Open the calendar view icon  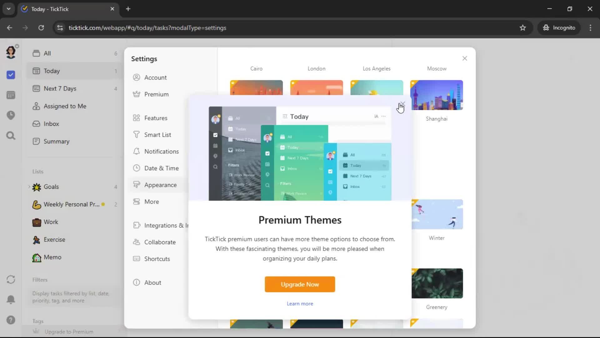[x=11, y=95]
